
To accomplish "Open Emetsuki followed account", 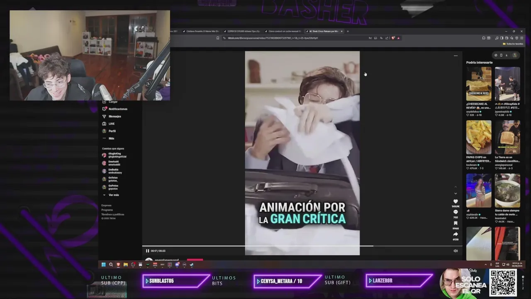I will pos(111,163).
